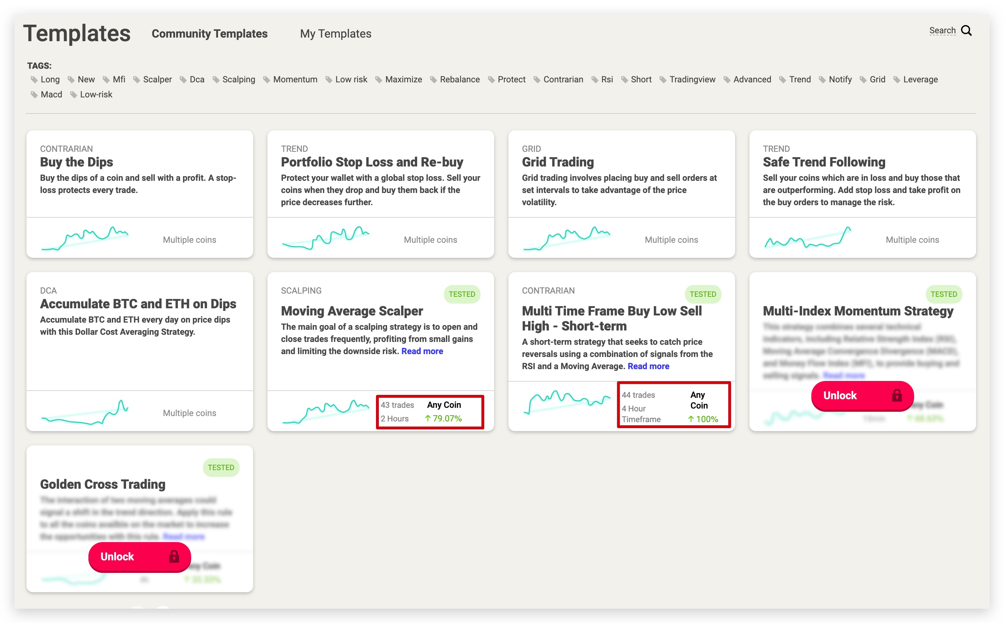Viewport: 1004px width, 623px height.
Task: Filter by the Low risk tag
Action: pyautogui.click(x=346, y=79)
